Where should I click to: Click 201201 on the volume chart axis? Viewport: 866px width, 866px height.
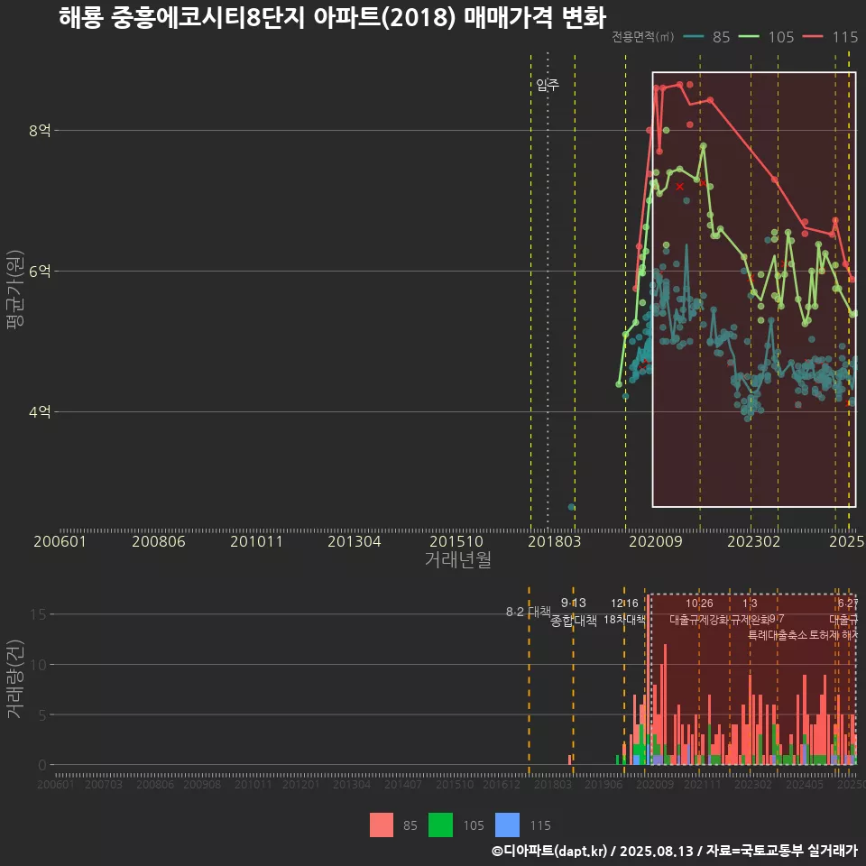[x=300, y=784]
